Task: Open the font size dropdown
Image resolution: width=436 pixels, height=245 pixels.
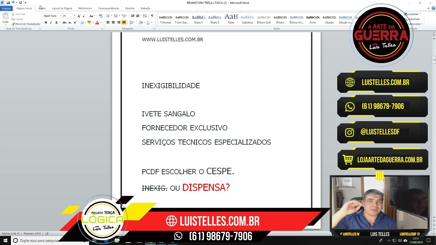Action: click(x=75, y=16)
